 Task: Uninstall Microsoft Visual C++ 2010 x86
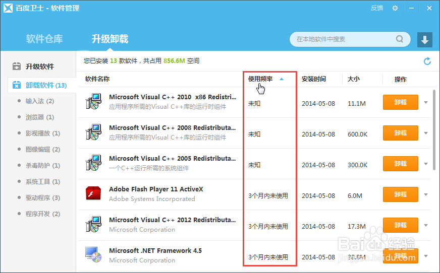pyautogui.click(x=401, y=102)
